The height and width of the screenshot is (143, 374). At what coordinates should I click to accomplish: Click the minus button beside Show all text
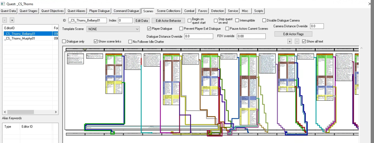(x=297, y=41)
